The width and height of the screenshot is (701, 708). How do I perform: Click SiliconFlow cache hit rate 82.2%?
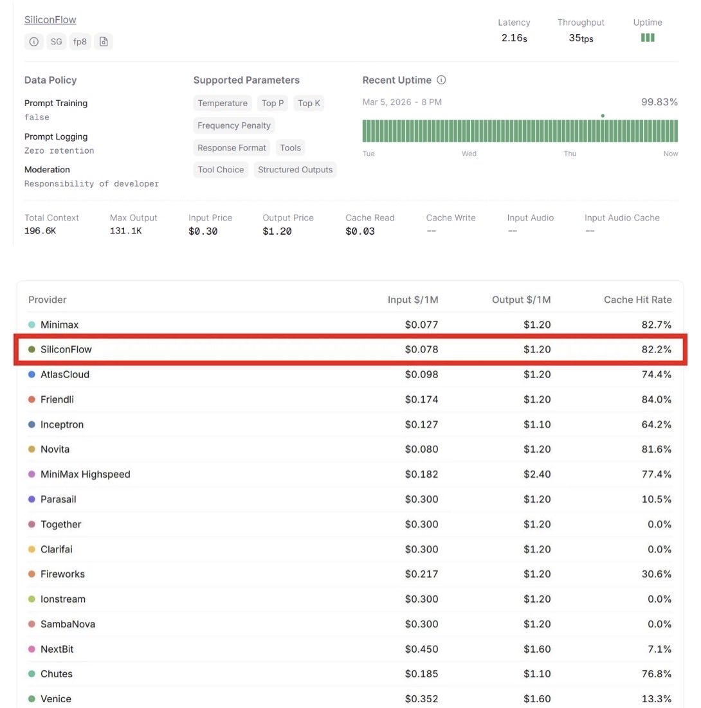(656, 349)
